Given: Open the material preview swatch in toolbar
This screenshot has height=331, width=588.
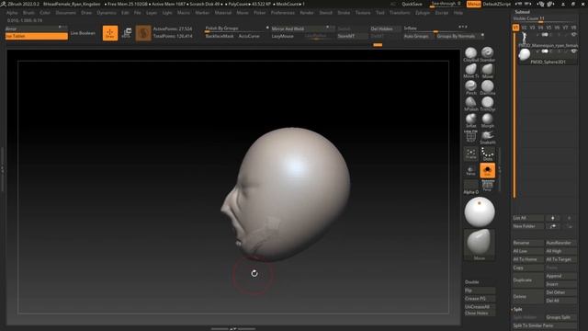Looking at the screenshot, I should [143, 33].
